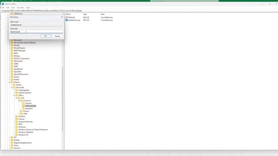
Task: Click the OpenBoard folder icon
Action: tap(12, 69)
